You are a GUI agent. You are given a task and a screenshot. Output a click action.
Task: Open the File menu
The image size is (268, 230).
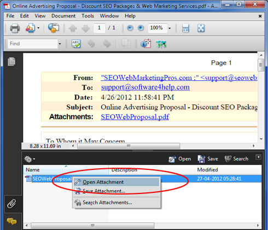pos(10,16)
